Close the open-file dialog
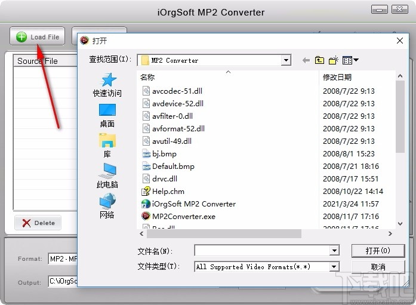Image resolution: width=416 pixels, height=305 pixels. pos(400,41)
